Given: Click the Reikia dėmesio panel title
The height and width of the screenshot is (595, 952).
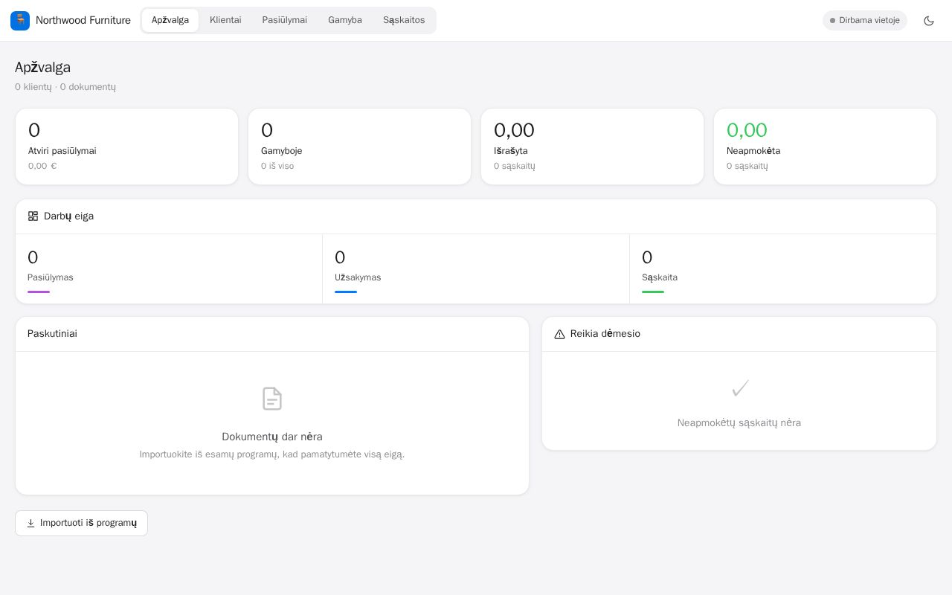Looking at the screenshot, I should point(605,334).
